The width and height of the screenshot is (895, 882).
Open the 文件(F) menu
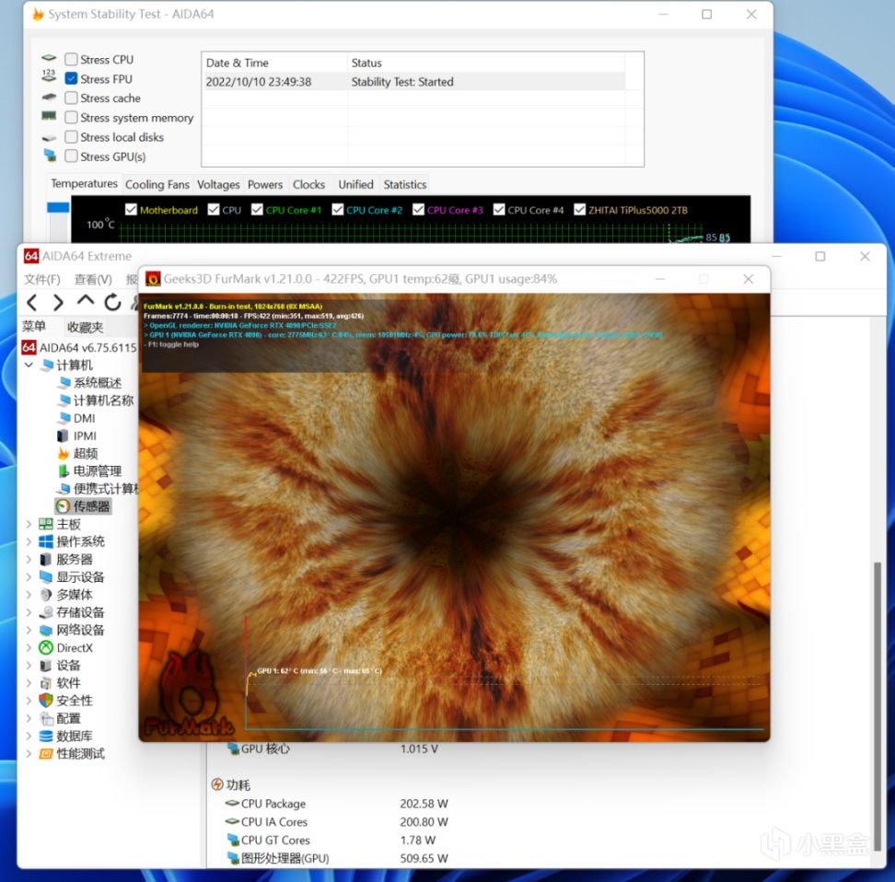click(x=42, y=279)
